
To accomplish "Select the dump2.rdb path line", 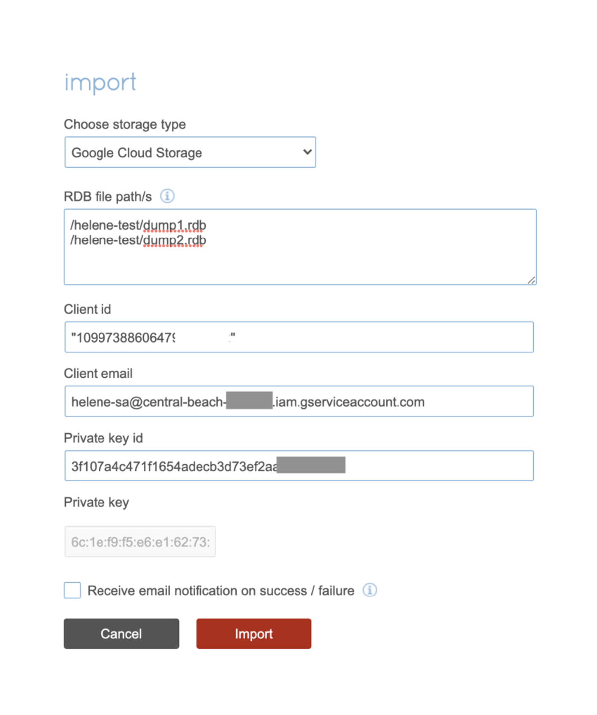I will click(x=138, y=240).
